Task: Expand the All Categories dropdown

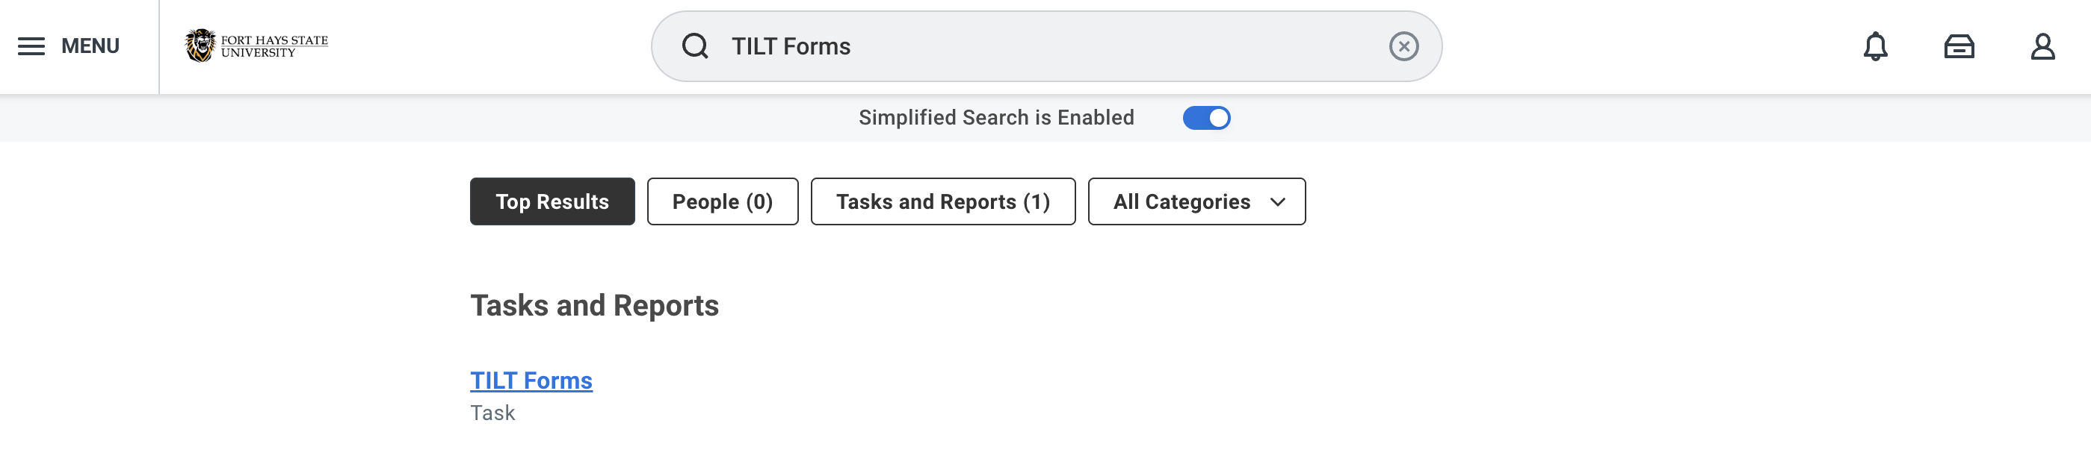Action: tap(1182, 202)
